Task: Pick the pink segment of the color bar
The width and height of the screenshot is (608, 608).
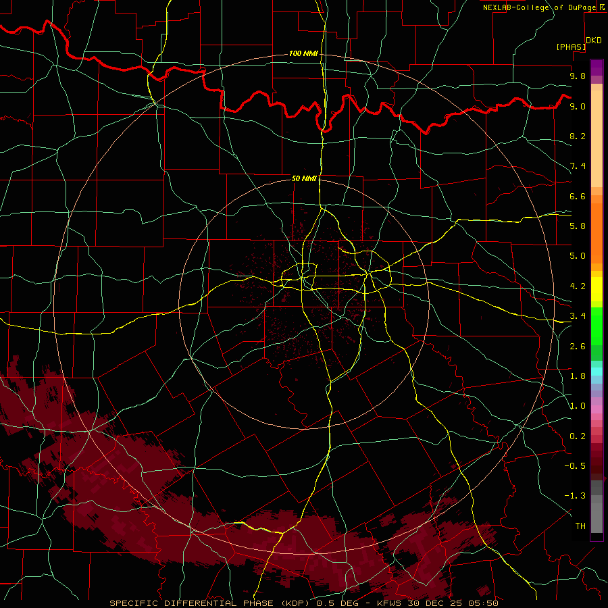Action: pos(597,409)
